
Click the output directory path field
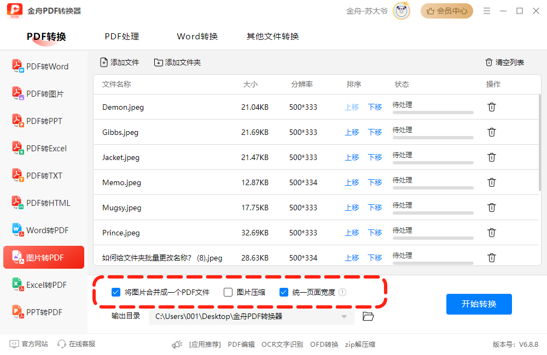point(252,317)
